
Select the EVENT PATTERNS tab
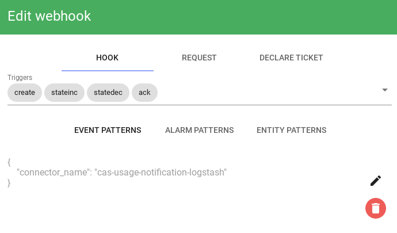108,130
